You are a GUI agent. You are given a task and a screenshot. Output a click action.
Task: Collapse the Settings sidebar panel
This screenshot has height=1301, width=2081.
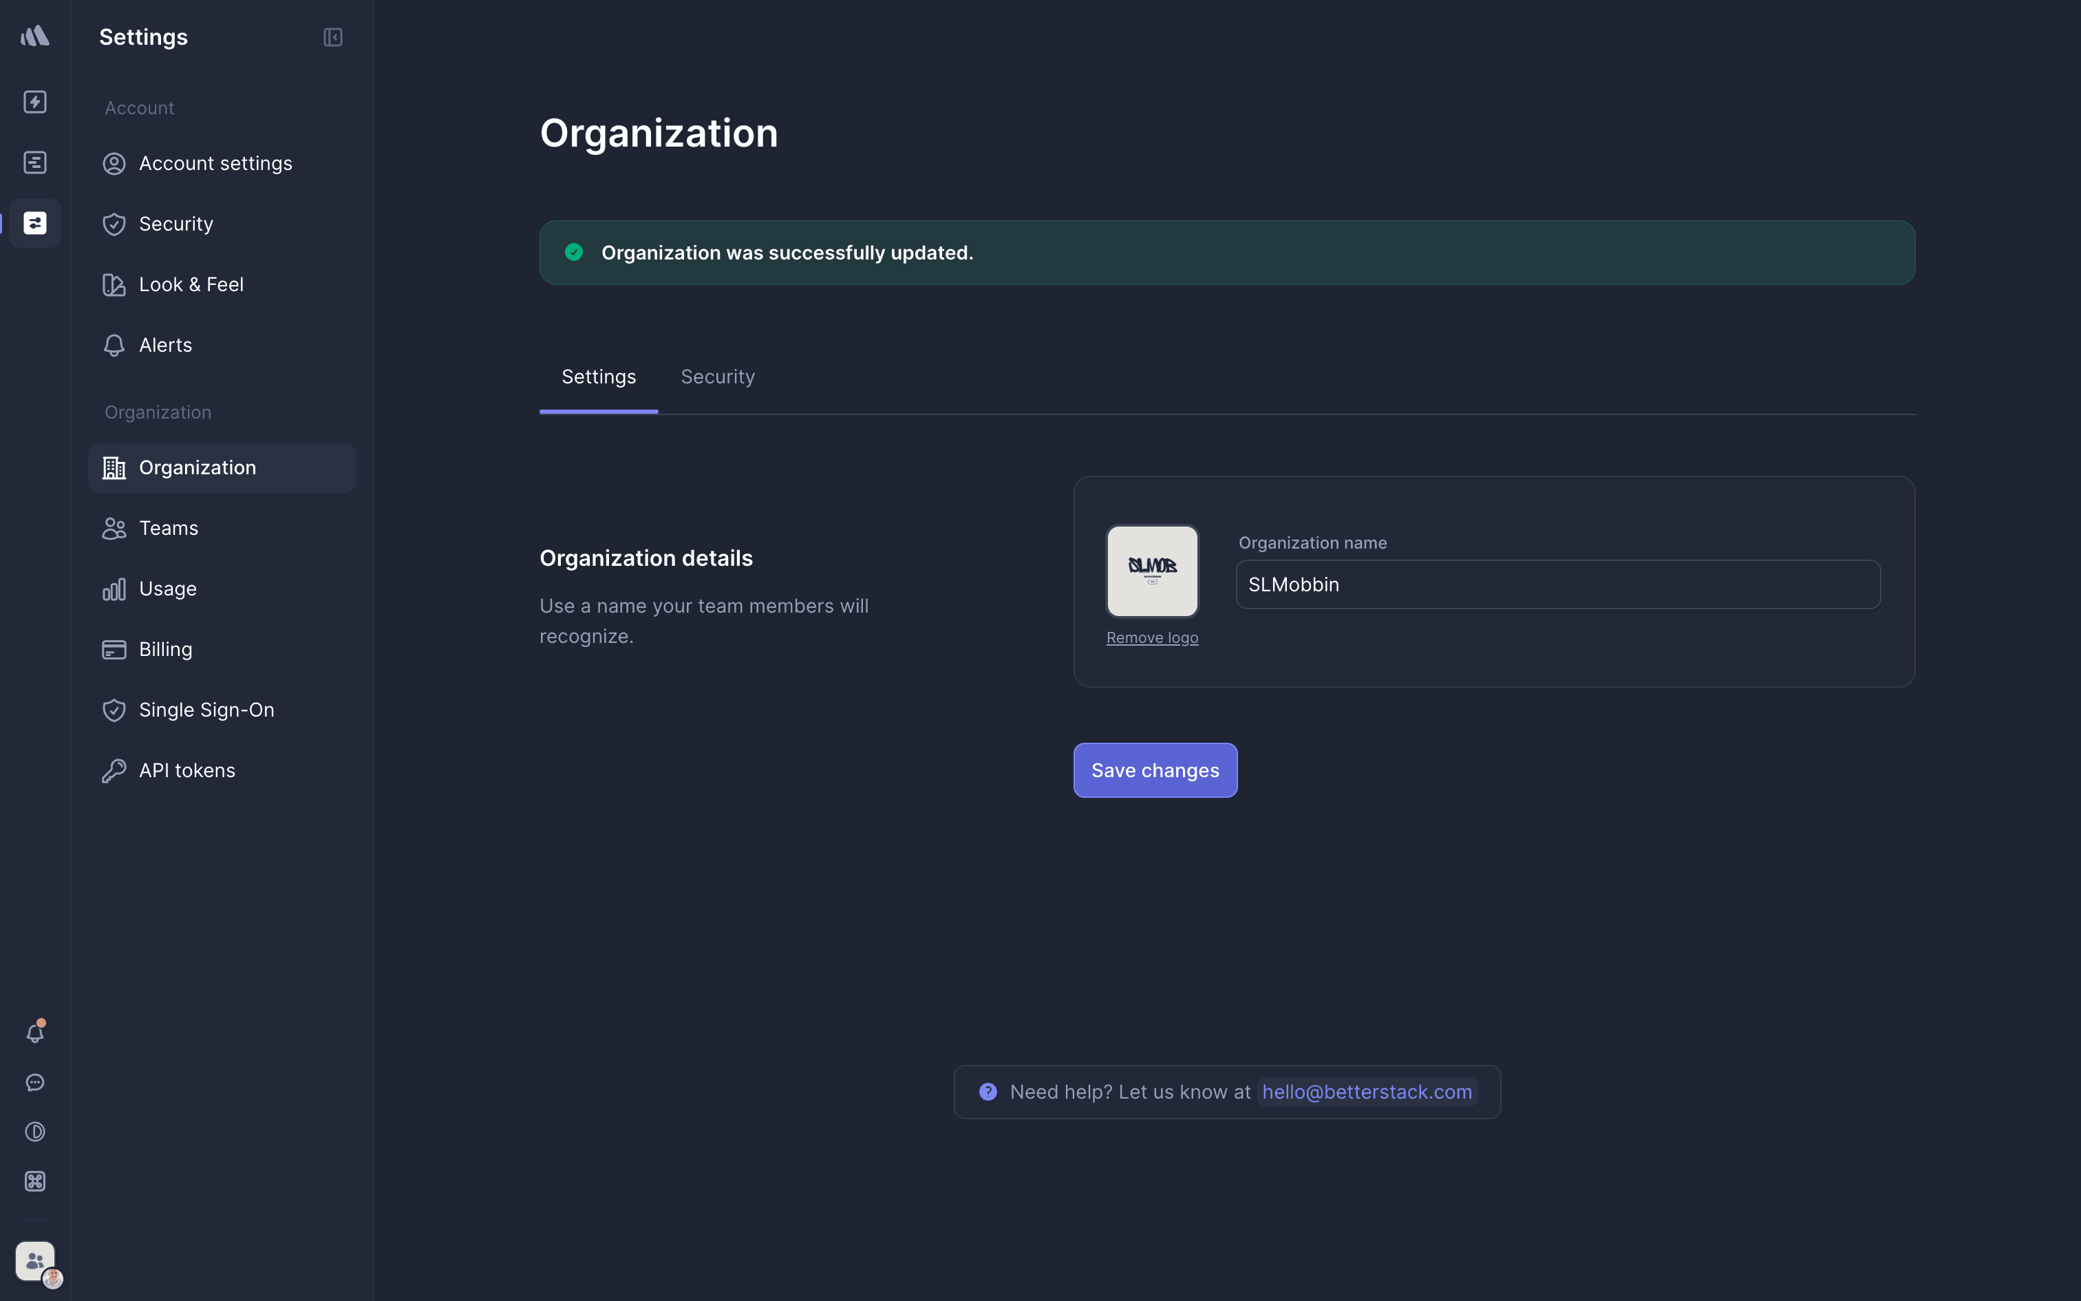pos(333,37)
